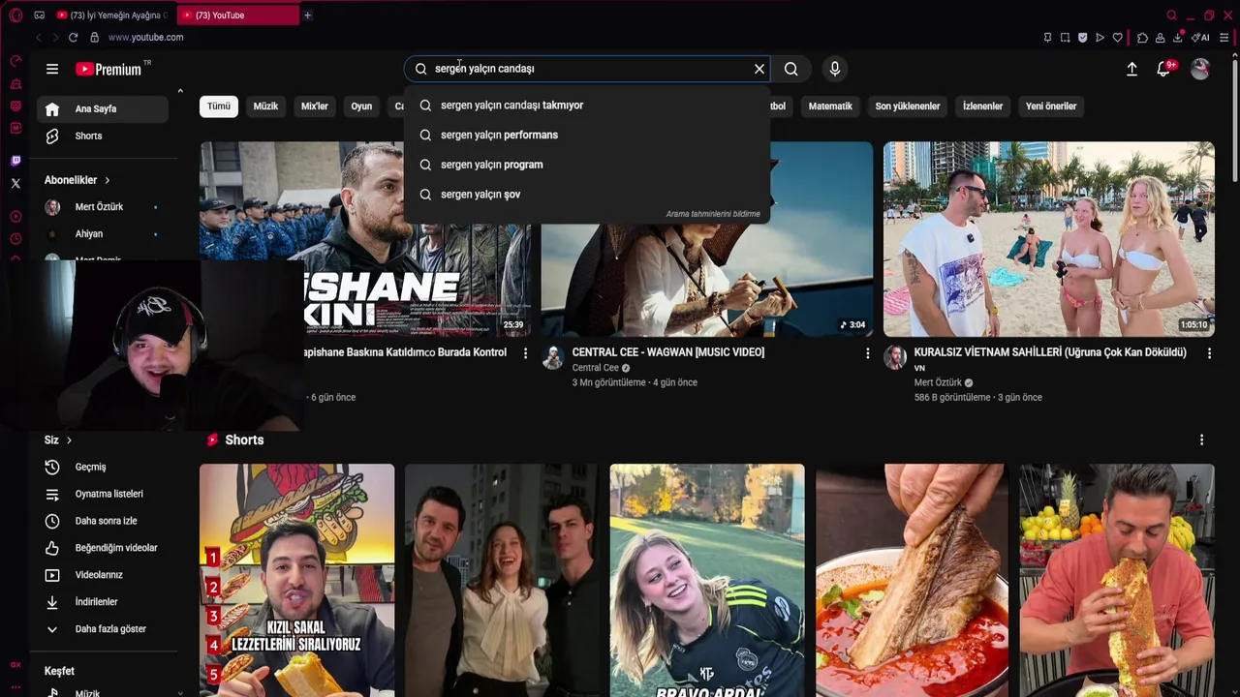Screen dimensions: 1240x697
Task: Open the create upload icon
Action: point(1131,69)
